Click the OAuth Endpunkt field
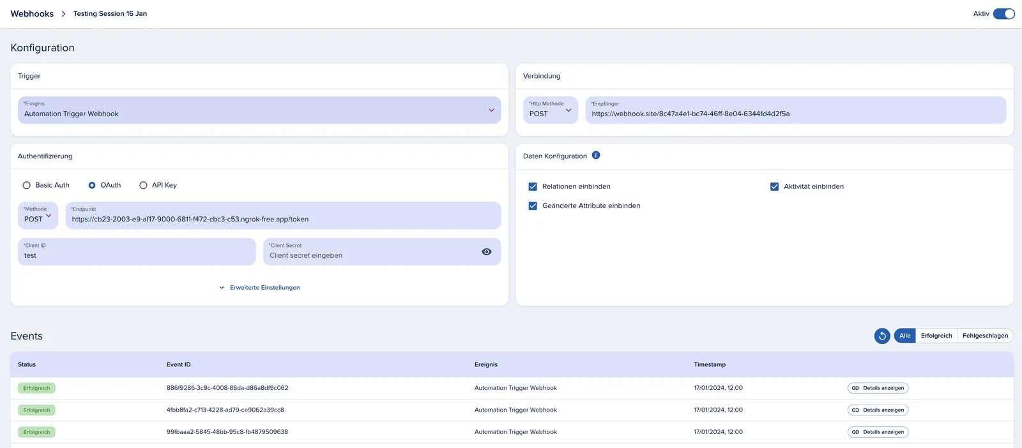Screen dimensions: 1022x448 pyautogui.click(x=283, y=215)
